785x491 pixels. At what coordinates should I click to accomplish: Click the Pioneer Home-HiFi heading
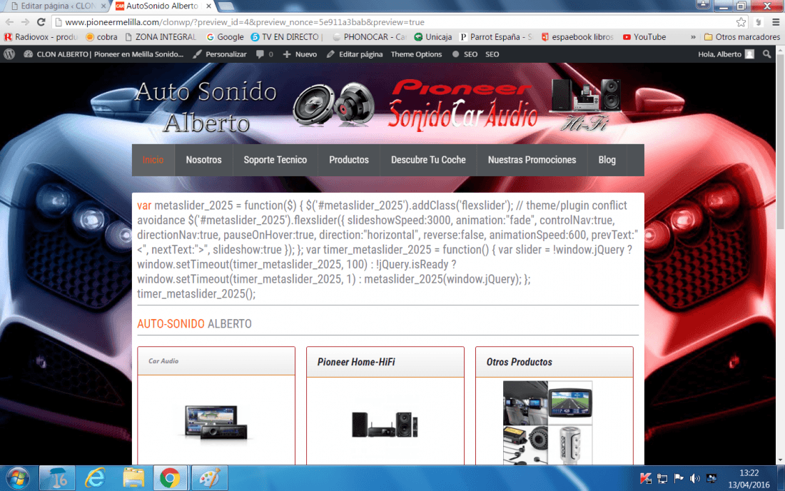[356, 362]
